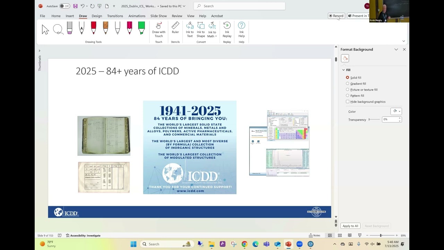Select the arrow selection cursor tool

(45, 30)
